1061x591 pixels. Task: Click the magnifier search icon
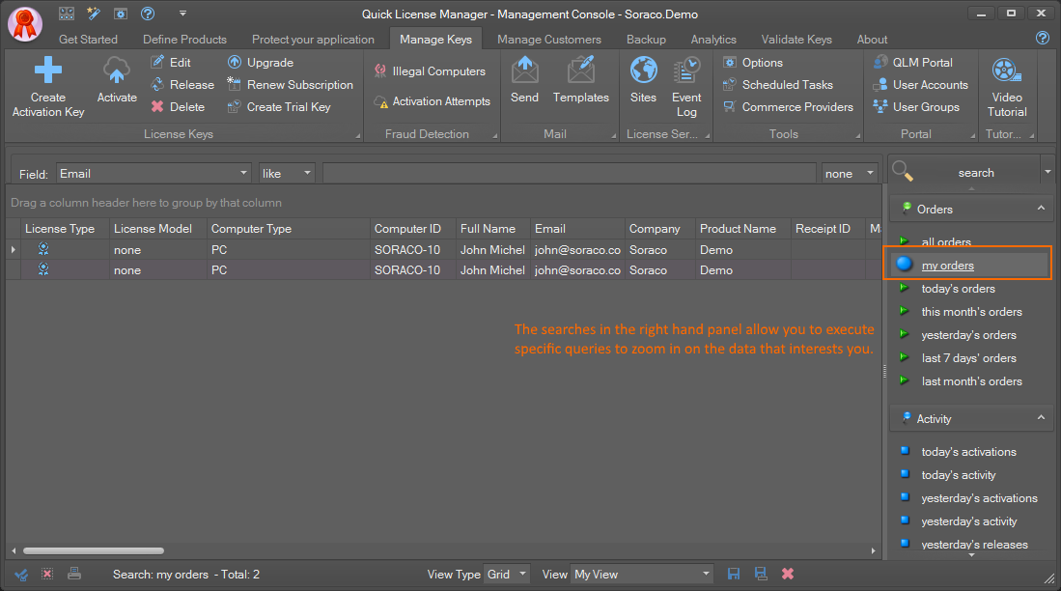903,171
